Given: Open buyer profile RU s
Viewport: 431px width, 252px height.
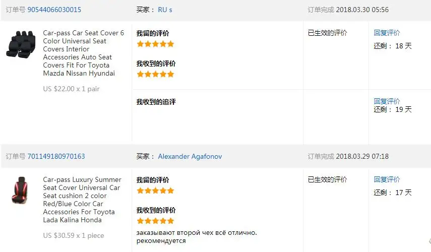Looking at the screenshot, I should pos(165,10).
